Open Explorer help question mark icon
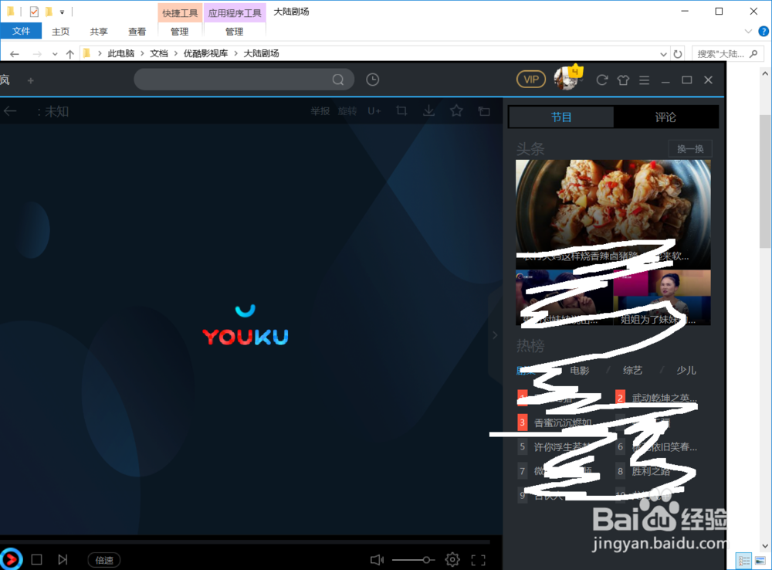The image size is (772, 570). [x=764, y=31]
